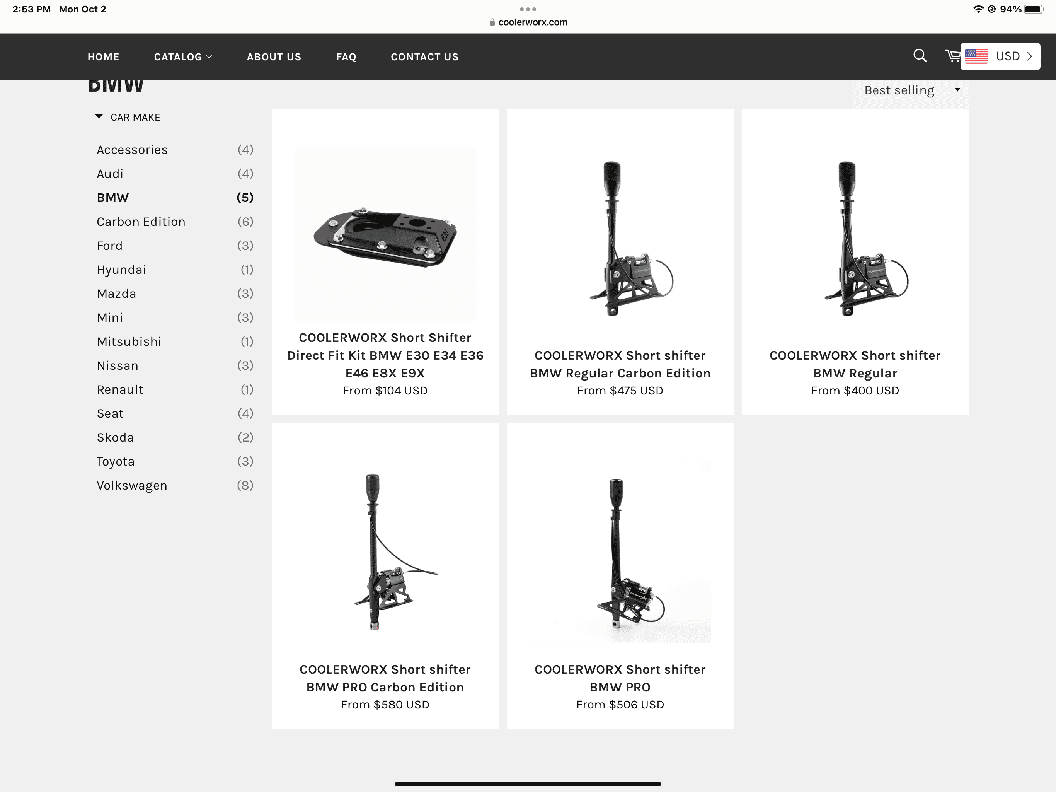Filter by Volkswagen car make
This screenshot has width=1056, height=792.
tap(175, 485)
